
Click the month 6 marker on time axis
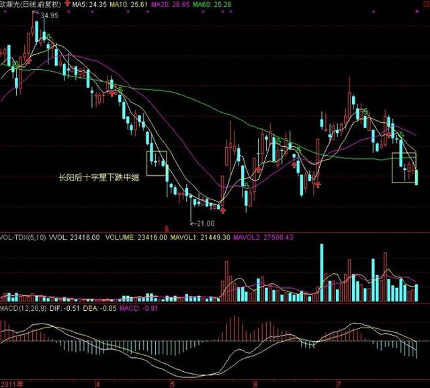(255, 383)
